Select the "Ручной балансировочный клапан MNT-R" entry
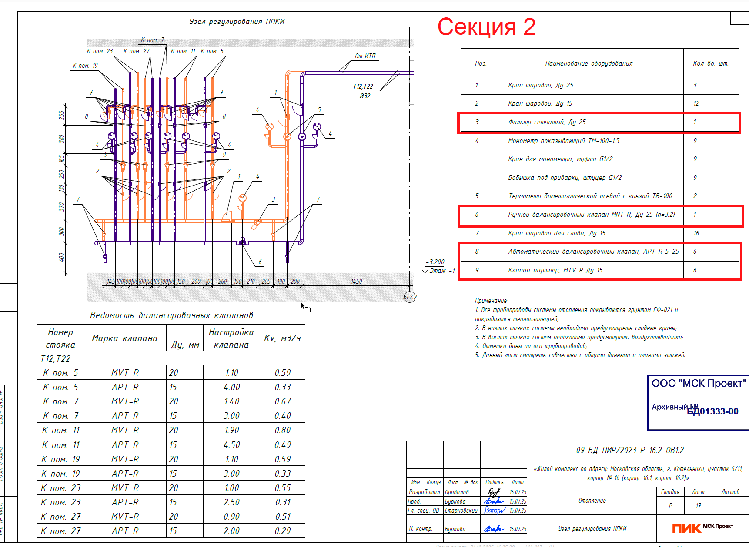The image size is (749, 547). click(x=592, y=215)
